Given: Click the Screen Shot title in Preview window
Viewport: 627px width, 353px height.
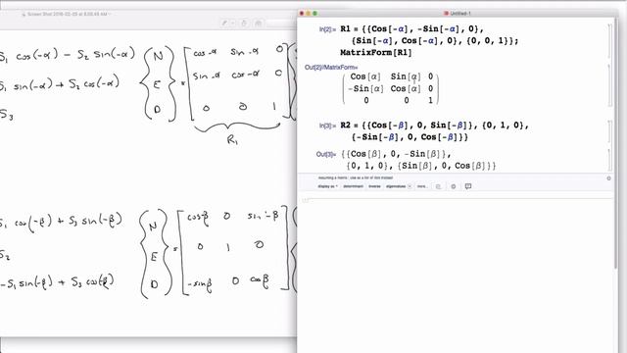Looking at the screenshot, I should 67,14.
